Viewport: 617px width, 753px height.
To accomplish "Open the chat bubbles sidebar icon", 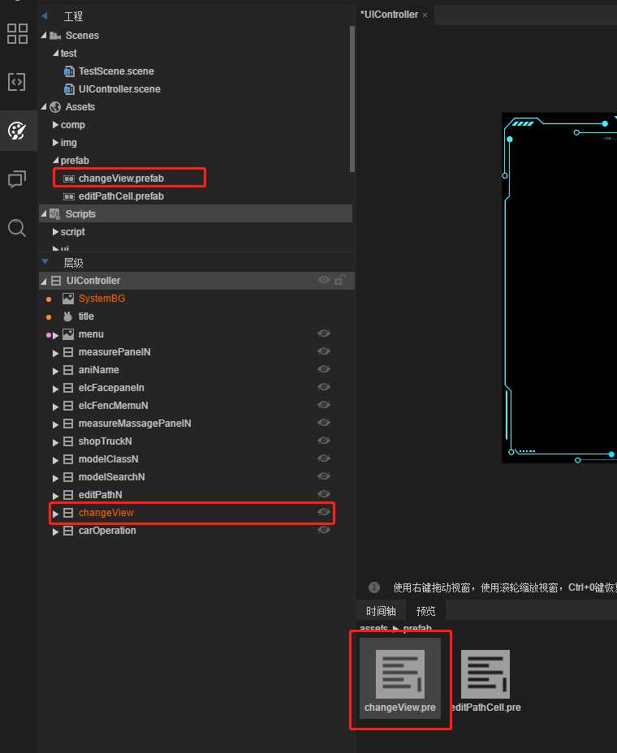I will 17,179.
